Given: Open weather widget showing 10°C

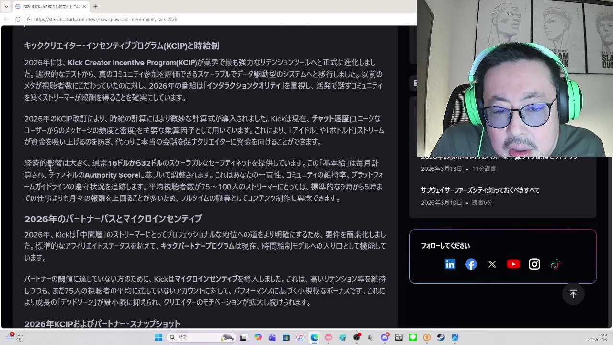Looking at the screenshot, I should tap(14, 337).
